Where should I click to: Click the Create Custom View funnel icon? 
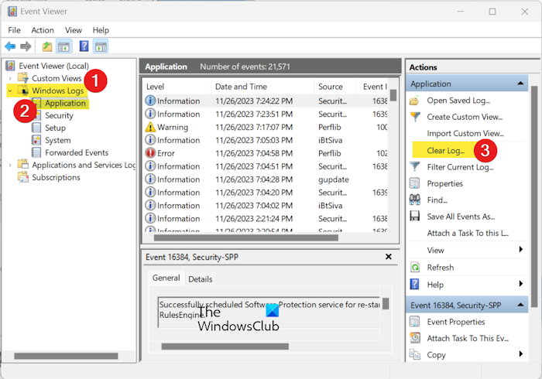(x=414, y=117)
